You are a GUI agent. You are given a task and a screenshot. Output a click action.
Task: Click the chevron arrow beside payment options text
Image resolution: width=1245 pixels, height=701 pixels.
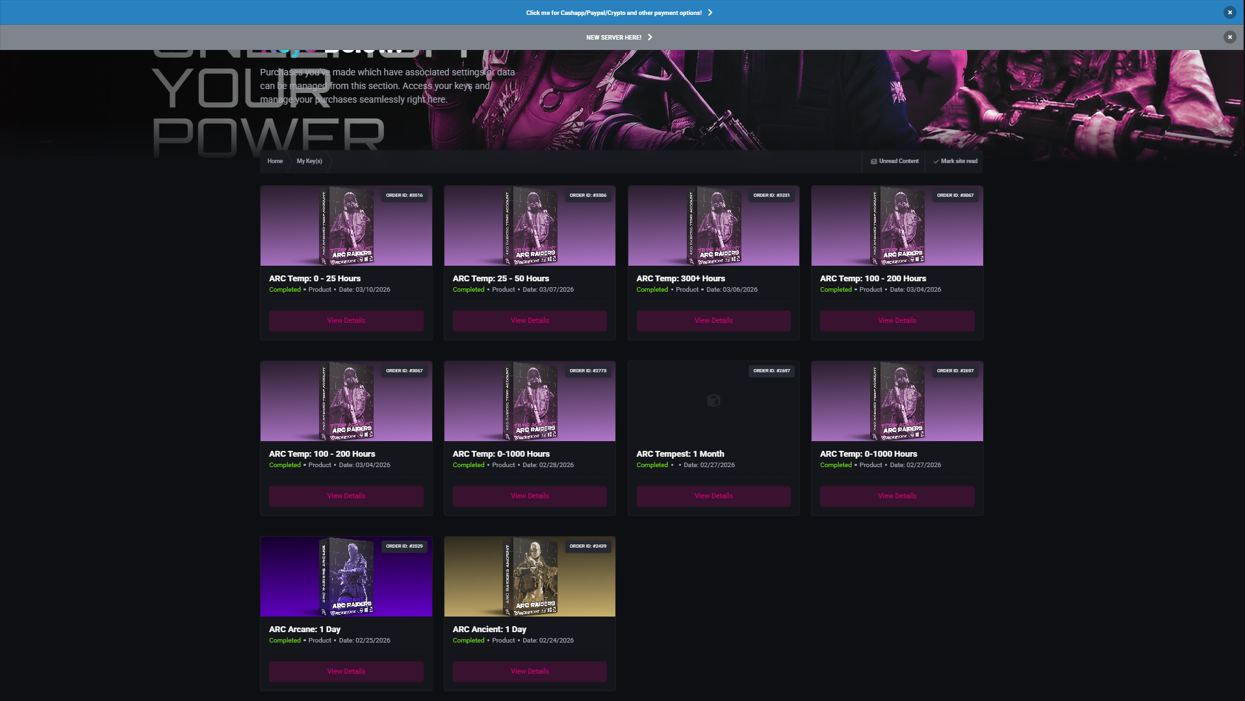710,12
